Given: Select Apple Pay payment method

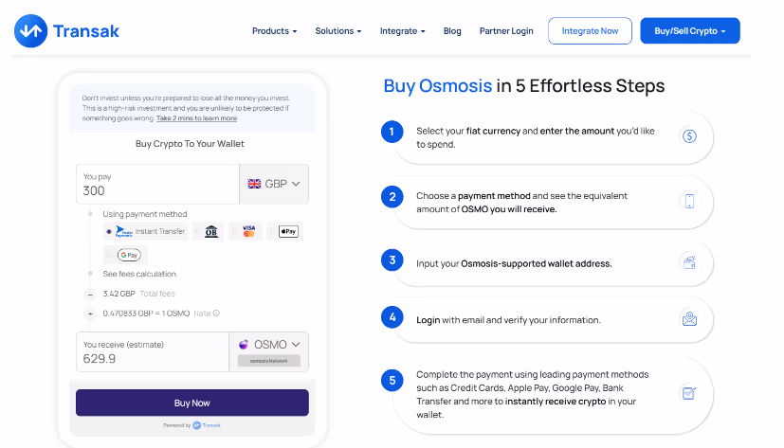Looking at the screenshot, I should pyautogui.click(x=288, y=231).
